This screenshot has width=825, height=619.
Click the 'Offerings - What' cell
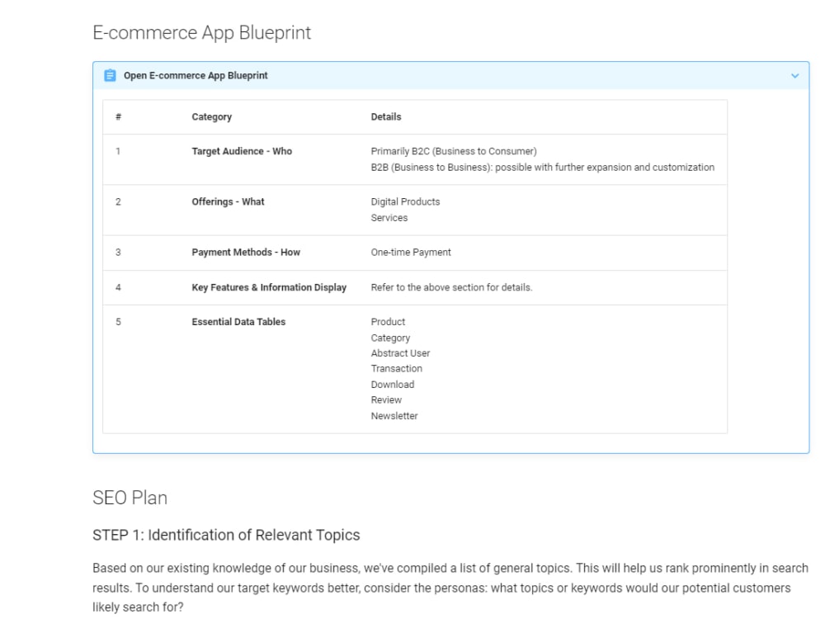click(228, 201)
